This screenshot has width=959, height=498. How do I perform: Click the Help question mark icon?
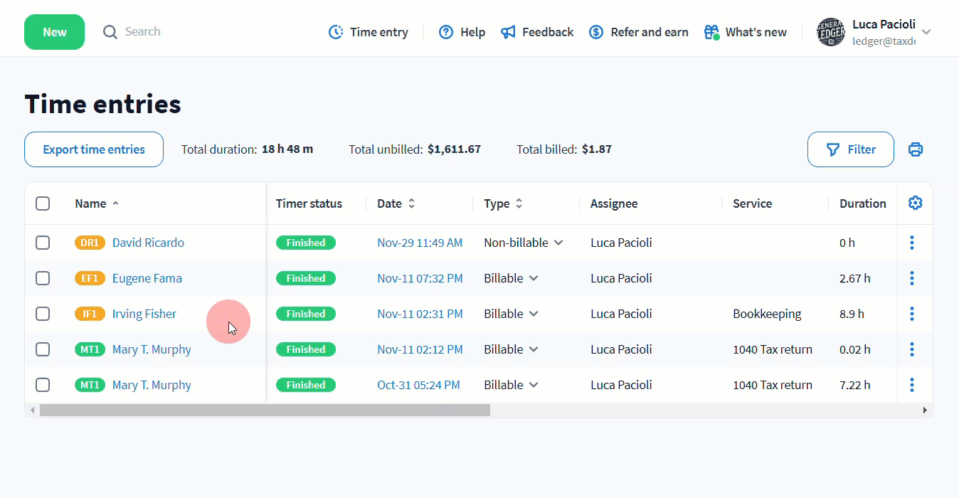(x=446, y=32)
